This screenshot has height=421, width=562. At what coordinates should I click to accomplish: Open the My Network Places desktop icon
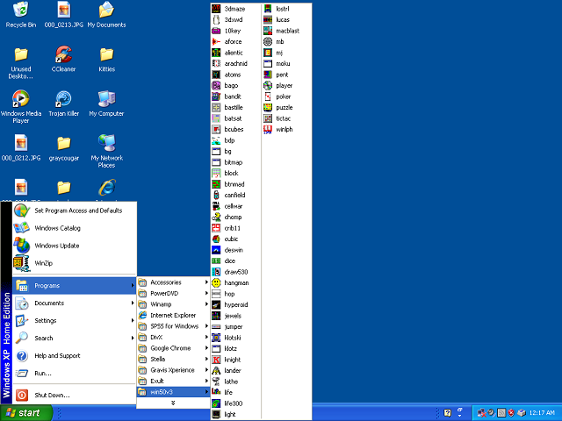(x=106, y=151)
